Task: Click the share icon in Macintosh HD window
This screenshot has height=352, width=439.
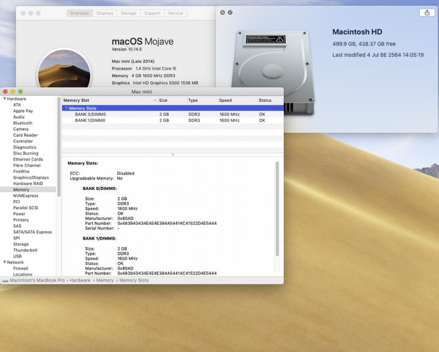Action: 427,13
